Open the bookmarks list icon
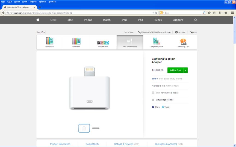The height and width of the screenshot is (147, 236). (214, 13)
